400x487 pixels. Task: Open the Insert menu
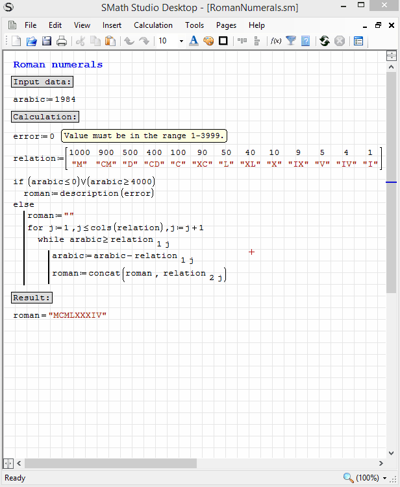click(x=112, y=25)
